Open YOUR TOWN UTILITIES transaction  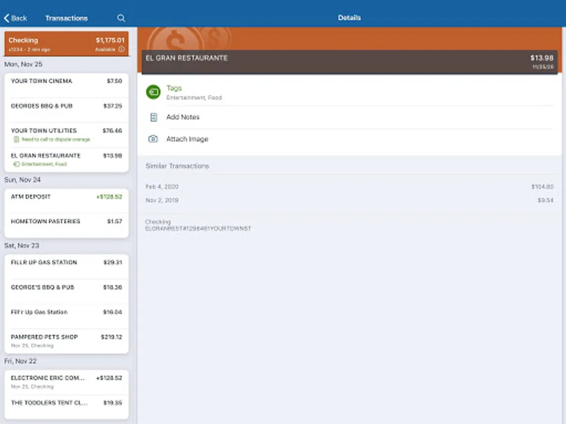click(x=67, y=135)
